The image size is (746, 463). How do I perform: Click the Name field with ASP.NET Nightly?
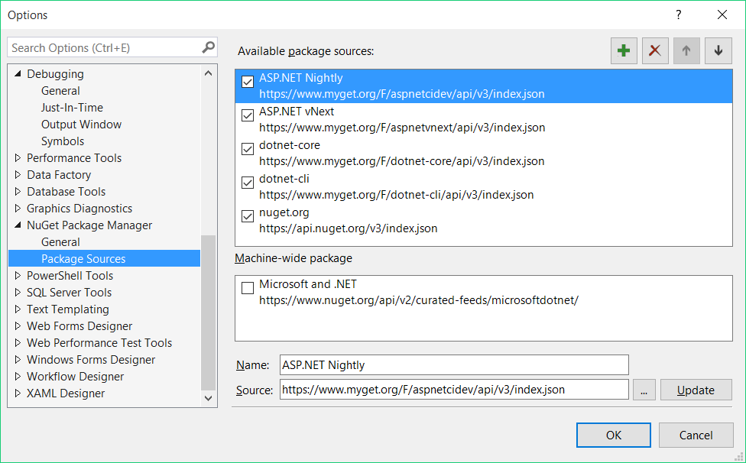pos(454,365)
